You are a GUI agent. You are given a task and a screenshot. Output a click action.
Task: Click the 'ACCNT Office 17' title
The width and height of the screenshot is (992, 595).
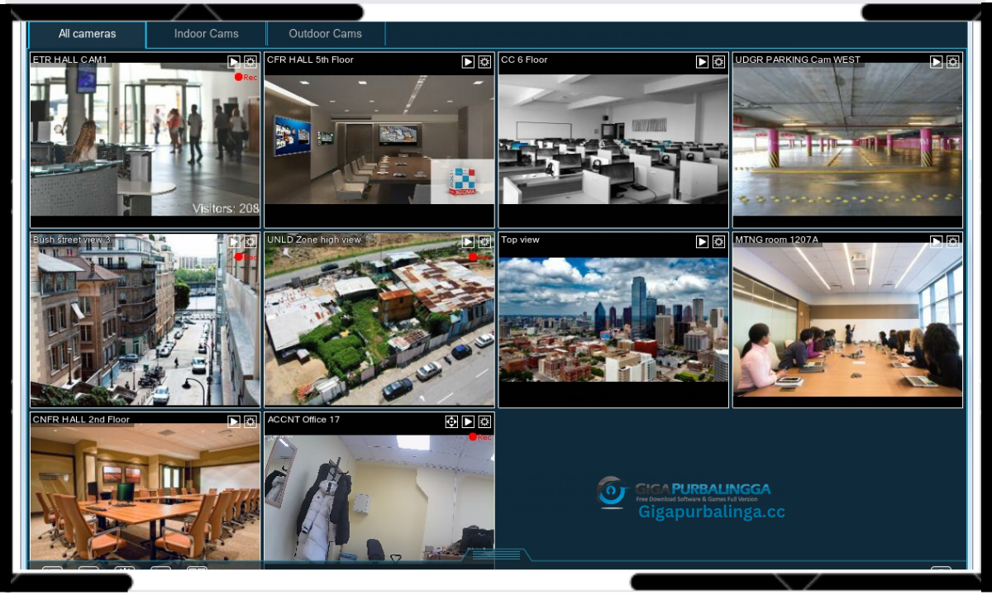point(303,420)
